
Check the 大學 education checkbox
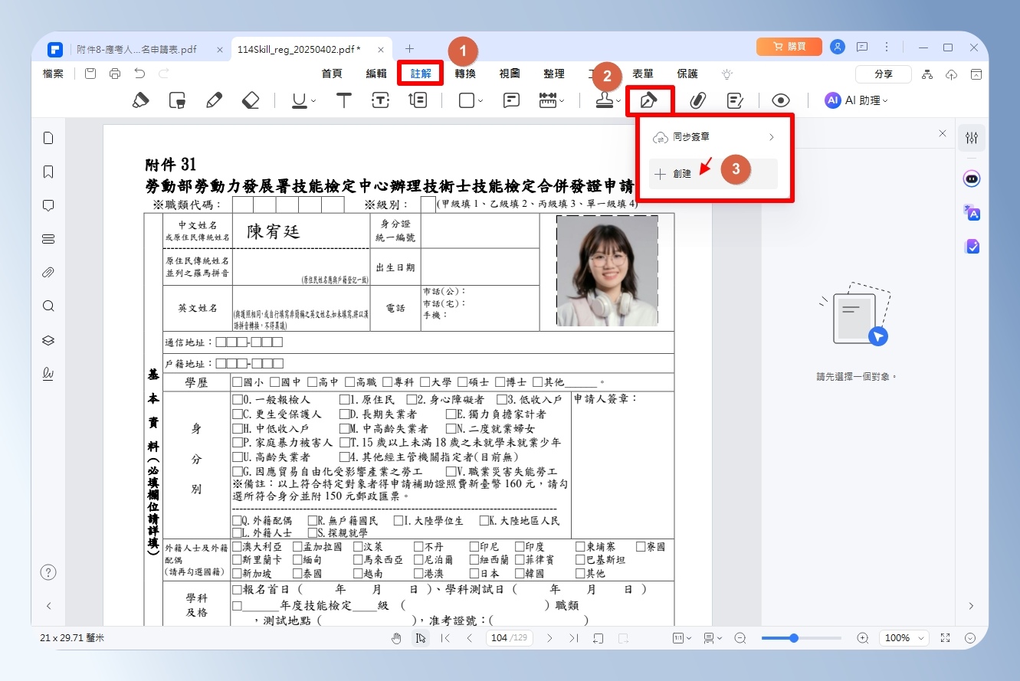(425, 382)
